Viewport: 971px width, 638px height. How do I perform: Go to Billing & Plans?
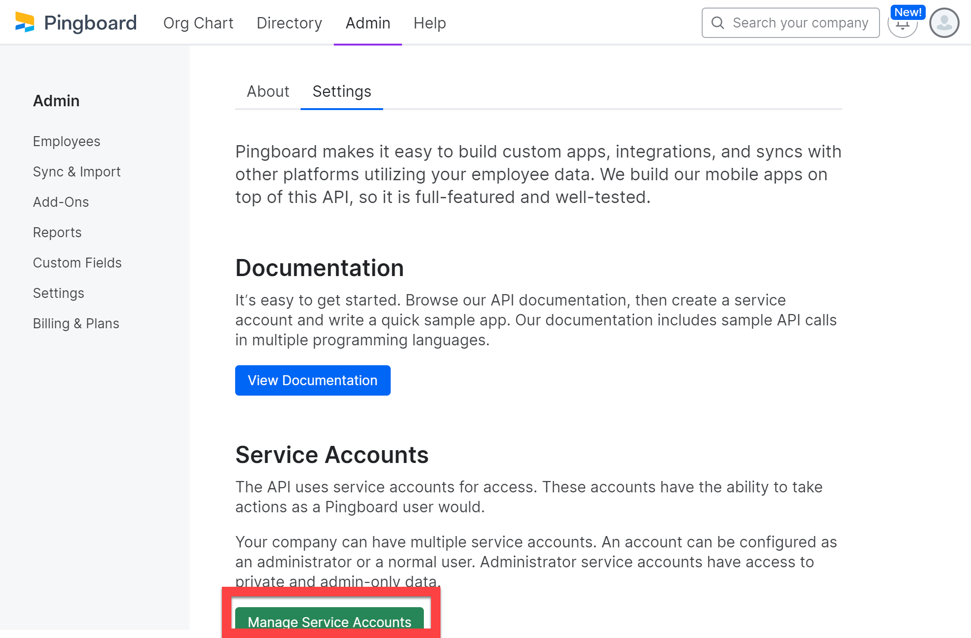pyautogui.click(x=76, y=324)
